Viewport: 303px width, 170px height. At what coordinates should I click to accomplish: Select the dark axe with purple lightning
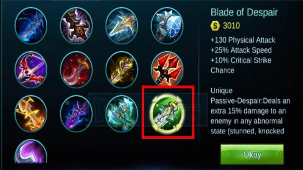77,26
